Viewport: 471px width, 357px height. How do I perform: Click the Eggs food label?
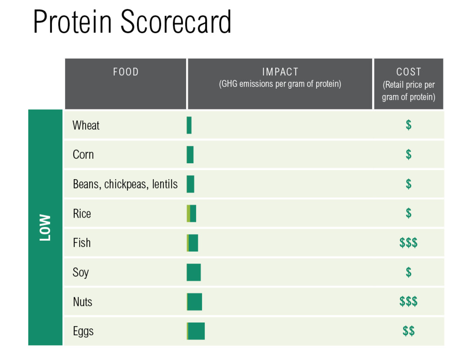pos(83,331)
